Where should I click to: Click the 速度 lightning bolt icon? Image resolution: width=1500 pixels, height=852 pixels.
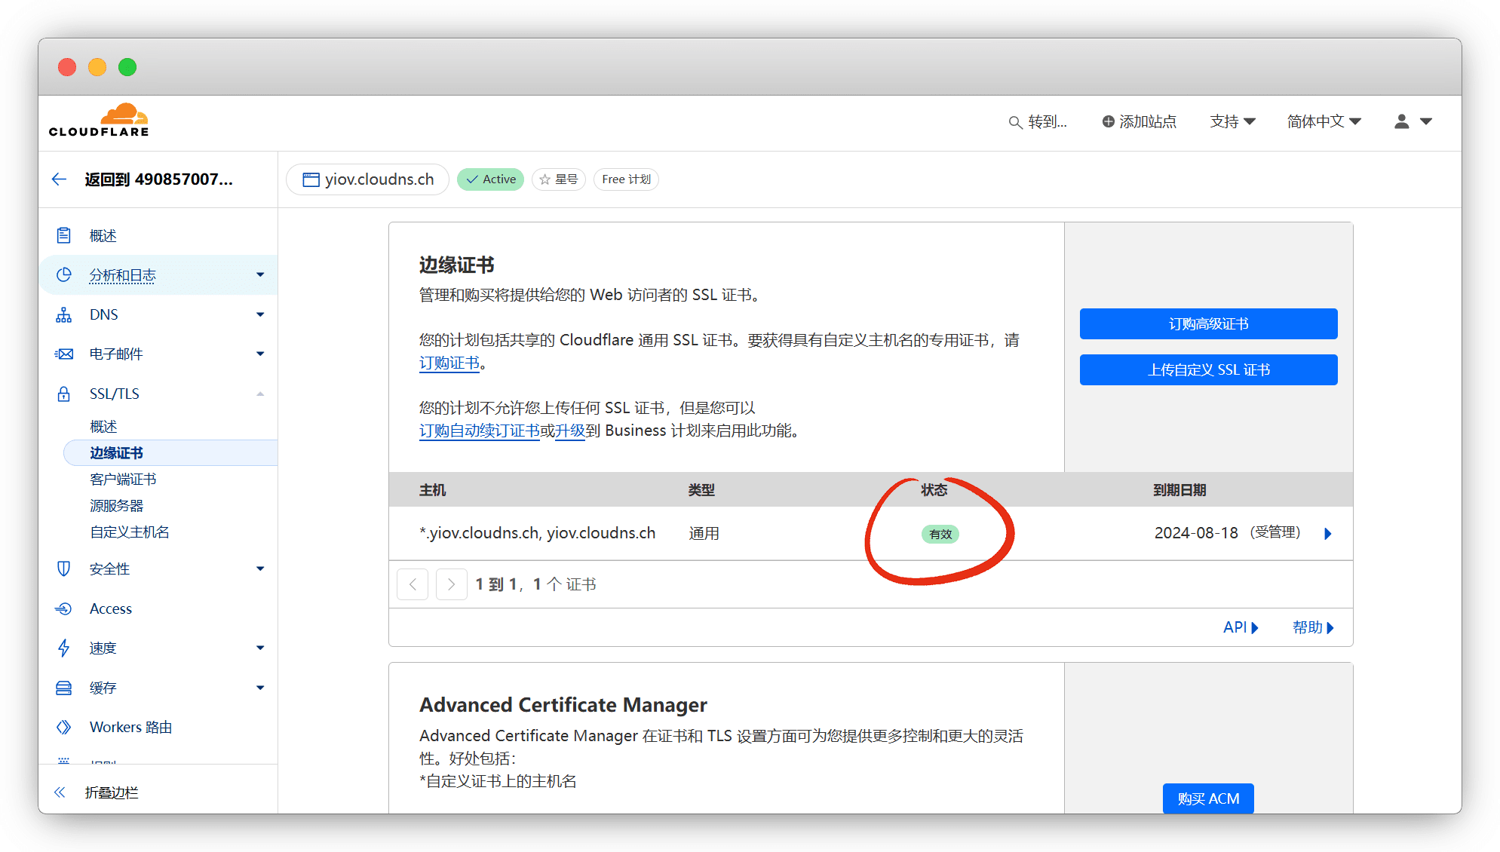pos(64,648)
